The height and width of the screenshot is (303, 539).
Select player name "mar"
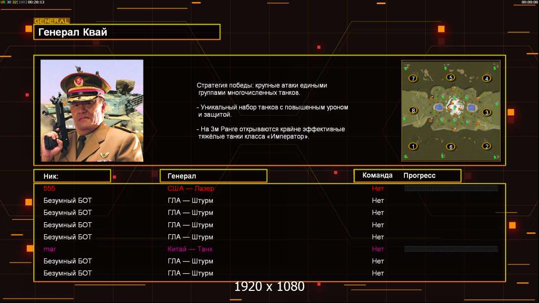coord(50,249)
